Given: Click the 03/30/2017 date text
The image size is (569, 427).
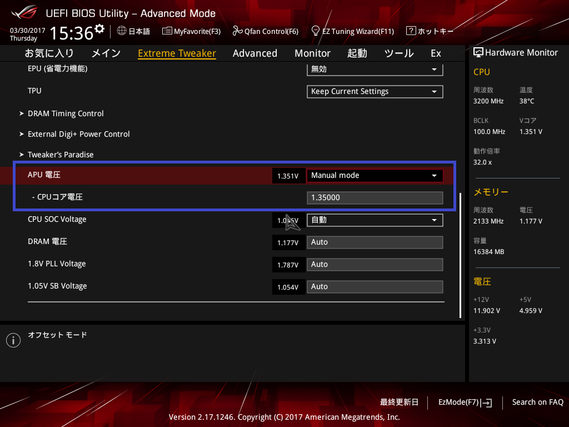Looking at the screenshot, I should point(28,31).
